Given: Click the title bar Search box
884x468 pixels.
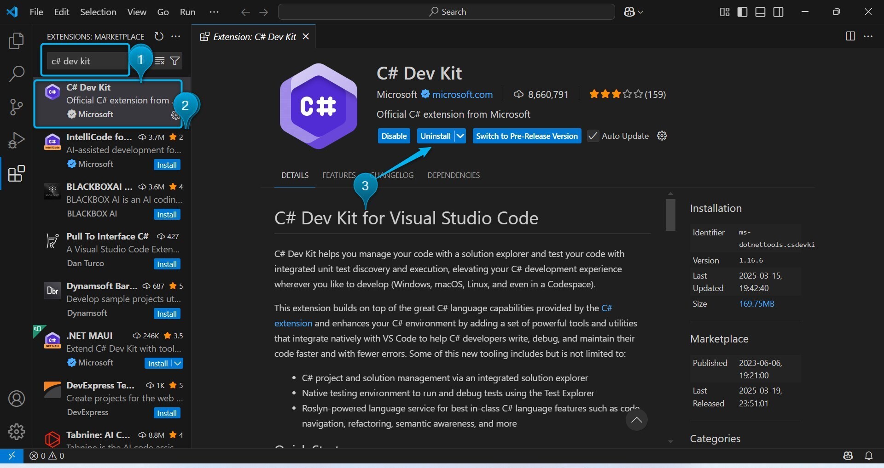Looking at the screenshot, I should click(x=447, y=12).
